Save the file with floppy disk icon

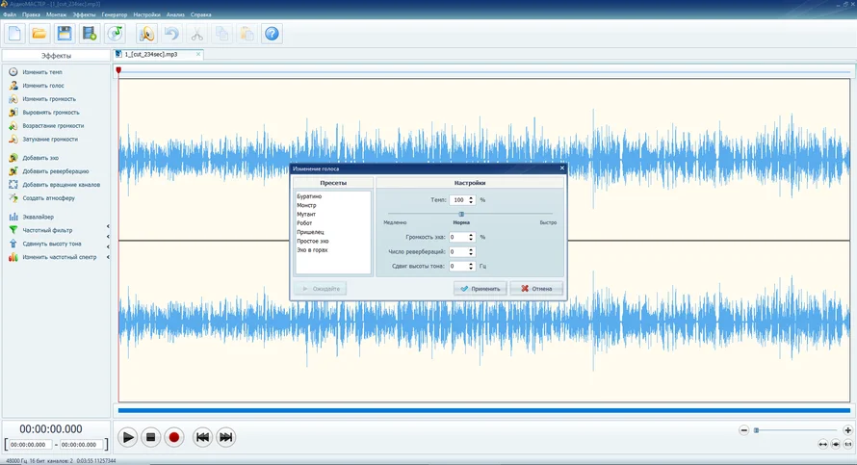tap(65, 34)
